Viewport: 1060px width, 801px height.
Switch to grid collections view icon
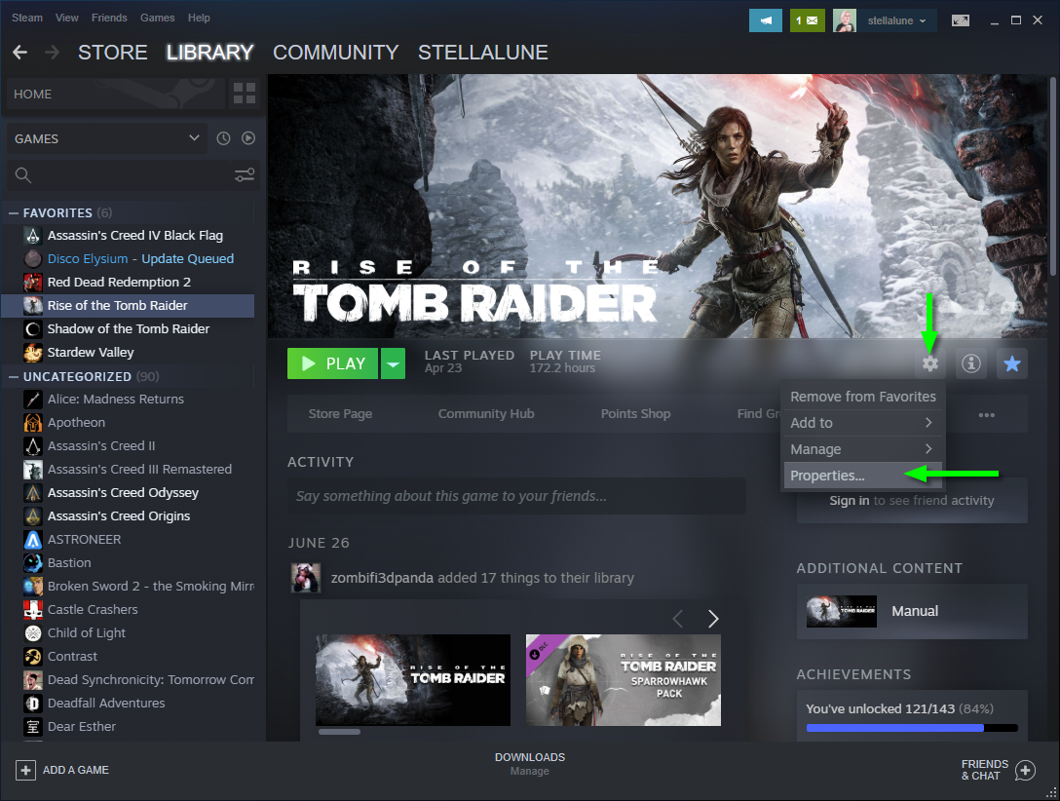click(x=244, y=95)
